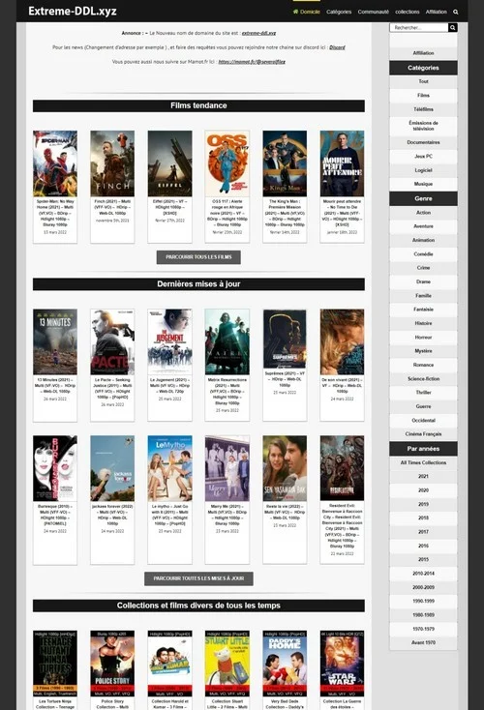
Task: Click the search submit button beside Rechercher field
Action: point(452,28)
